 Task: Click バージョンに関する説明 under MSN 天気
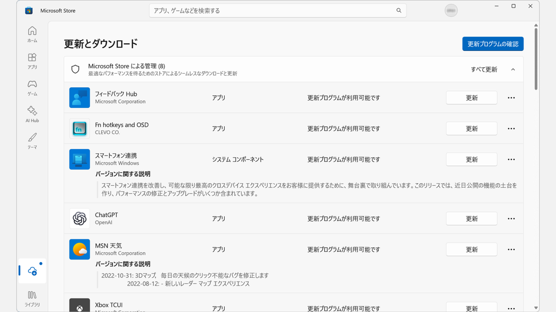[123, 264]
